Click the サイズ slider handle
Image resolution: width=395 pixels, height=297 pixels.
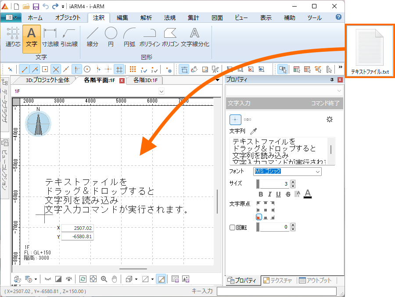pyautogui.click(x=258, y=184)
